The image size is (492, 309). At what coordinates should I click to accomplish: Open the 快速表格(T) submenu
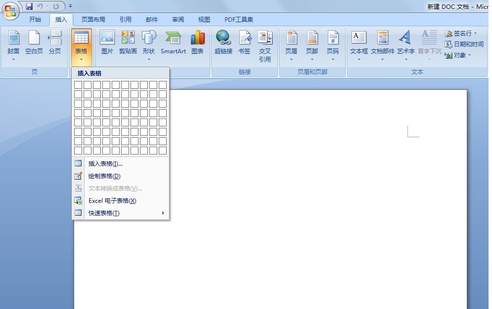[x=121, y=213]
